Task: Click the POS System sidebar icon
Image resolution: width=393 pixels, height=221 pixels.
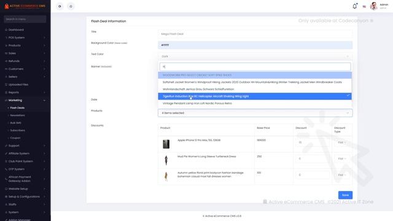Action: tap(6, 37)
